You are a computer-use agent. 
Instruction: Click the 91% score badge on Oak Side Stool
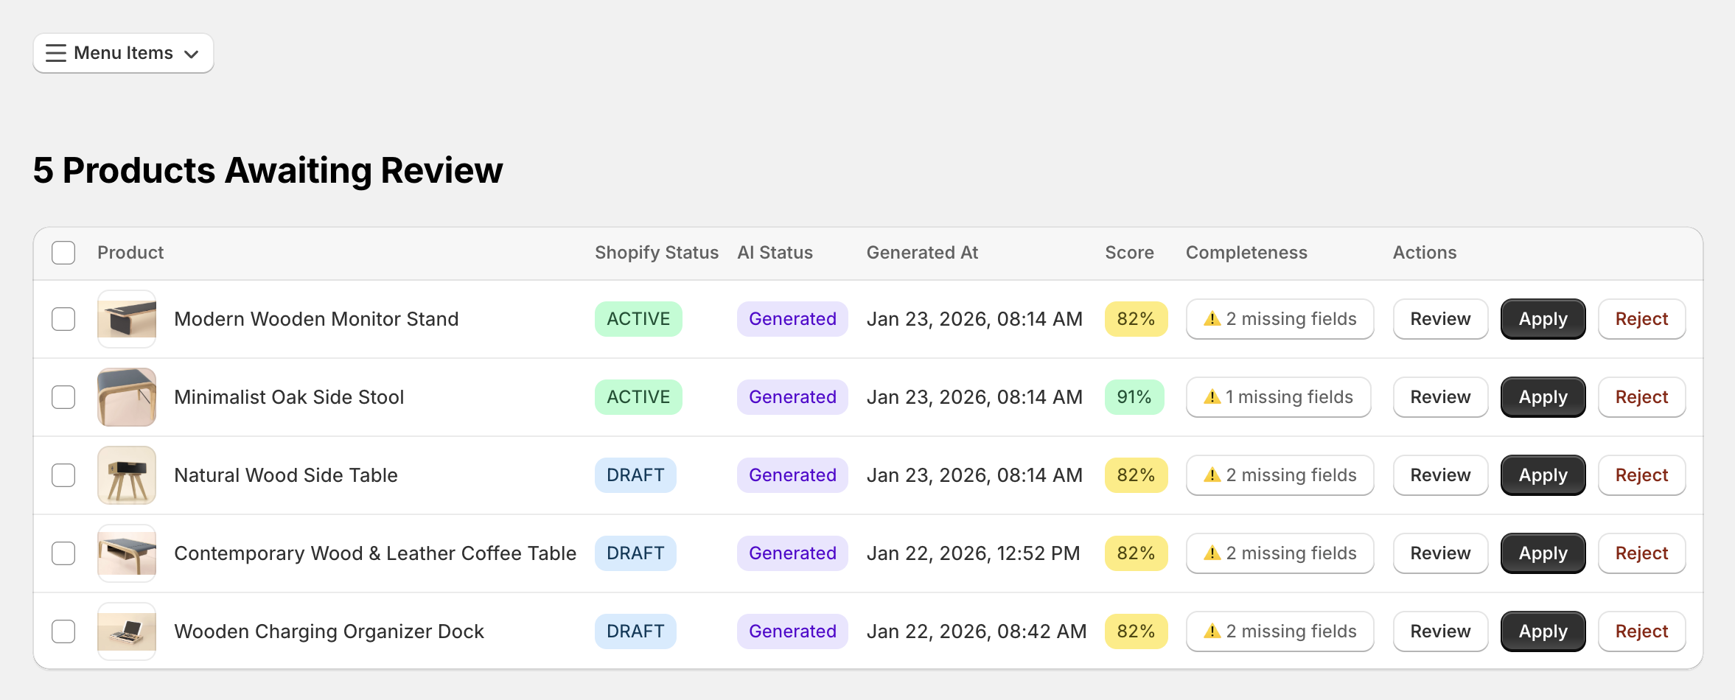coord(1135,397)
